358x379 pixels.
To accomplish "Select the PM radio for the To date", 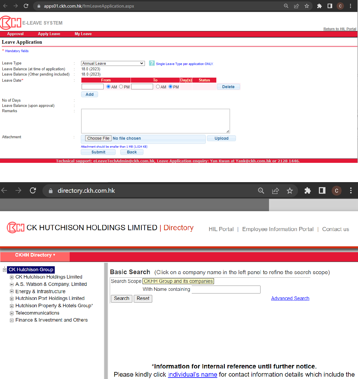I will click(170, 87).
